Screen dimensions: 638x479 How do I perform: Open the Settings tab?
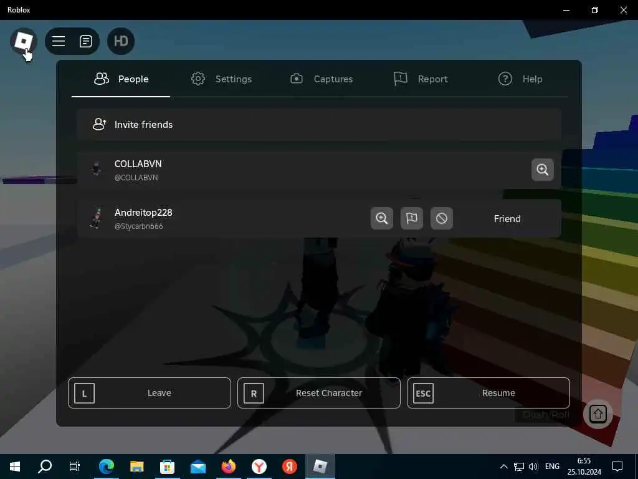coord(222,79)
